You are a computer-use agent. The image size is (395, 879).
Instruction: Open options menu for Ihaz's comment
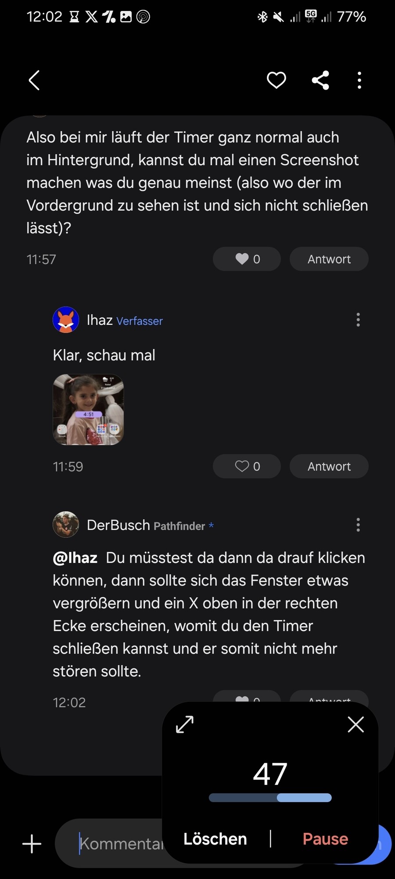pos(358,320)
